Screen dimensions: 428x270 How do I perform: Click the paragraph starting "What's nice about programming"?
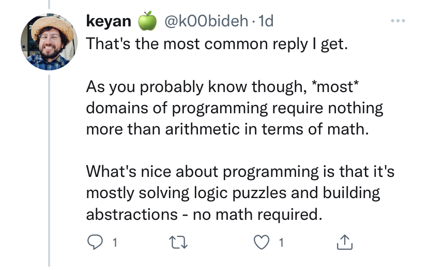pyautogui.click(x=240, y=192)
